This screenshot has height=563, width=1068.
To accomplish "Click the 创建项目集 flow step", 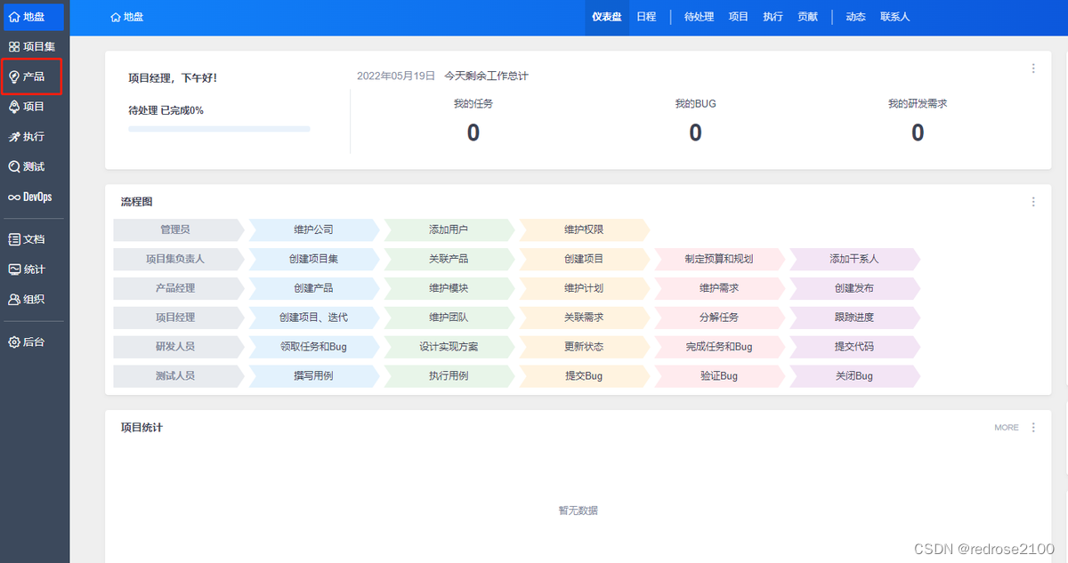I will pyautogui.click(x=314, y=259).
